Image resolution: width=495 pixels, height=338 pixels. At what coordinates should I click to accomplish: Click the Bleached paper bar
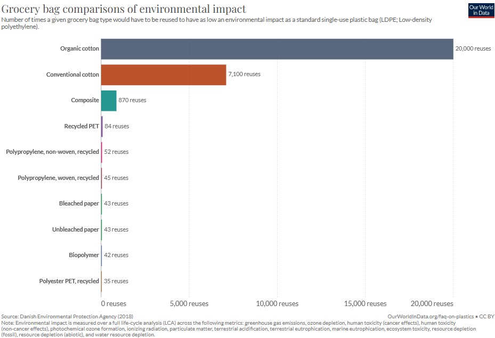click(101, 203)
